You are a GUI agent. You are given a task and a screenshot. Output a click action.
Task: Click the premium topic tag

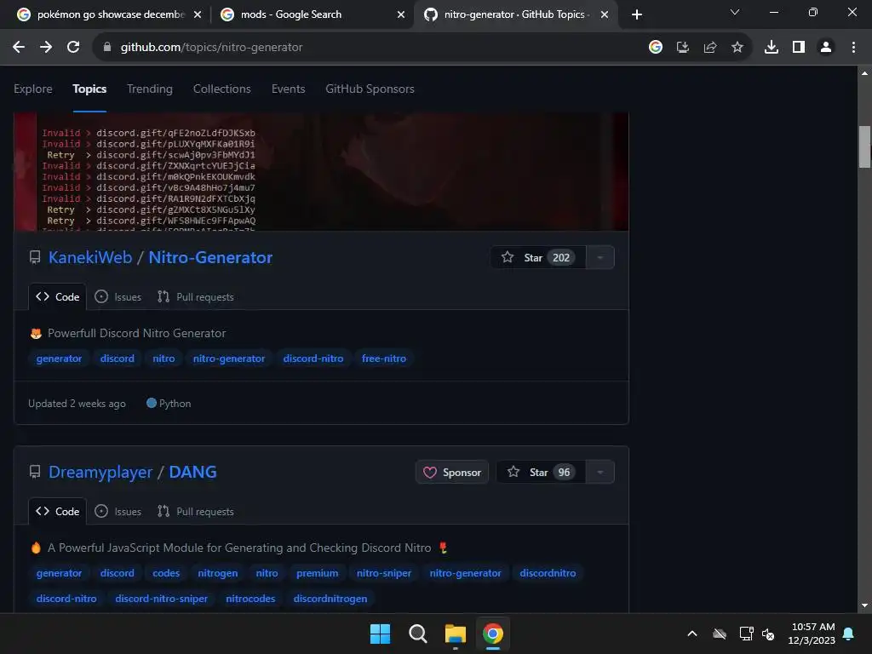[317, 573]
